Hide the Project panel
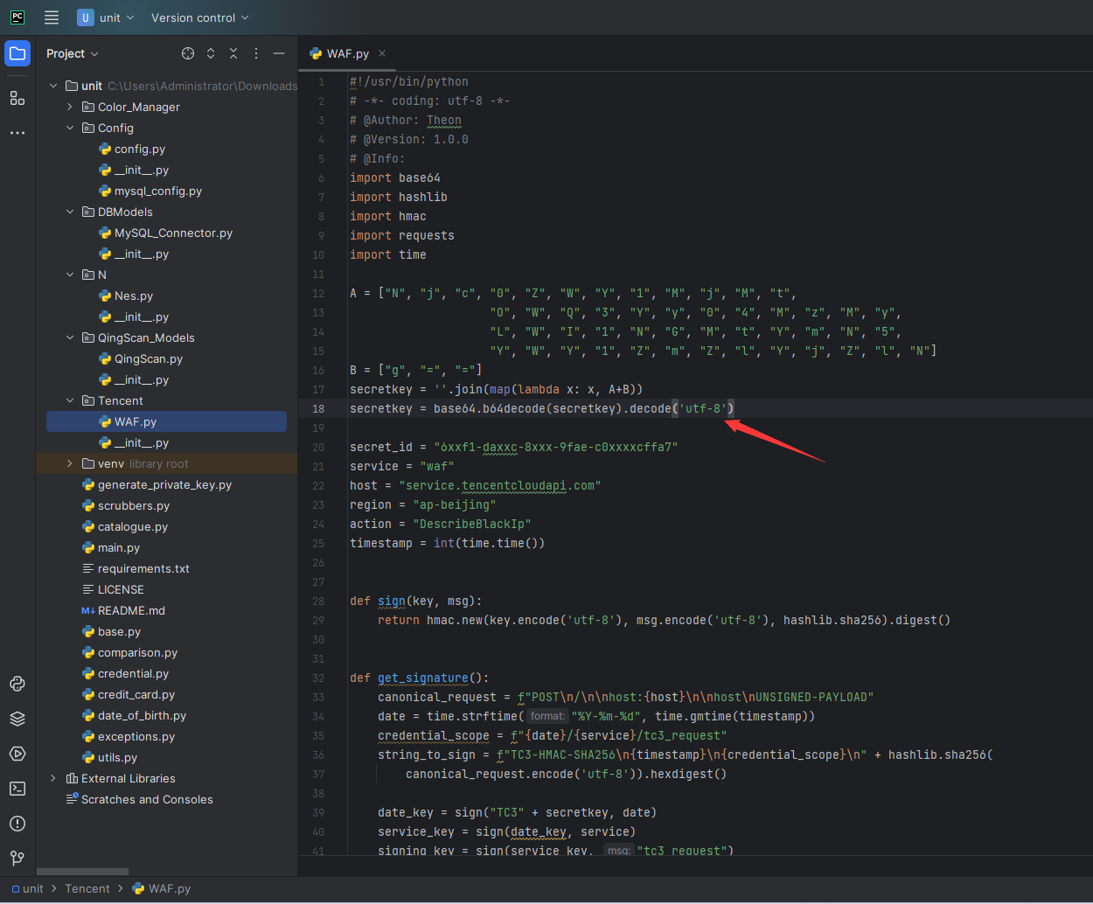 (279, 53)
